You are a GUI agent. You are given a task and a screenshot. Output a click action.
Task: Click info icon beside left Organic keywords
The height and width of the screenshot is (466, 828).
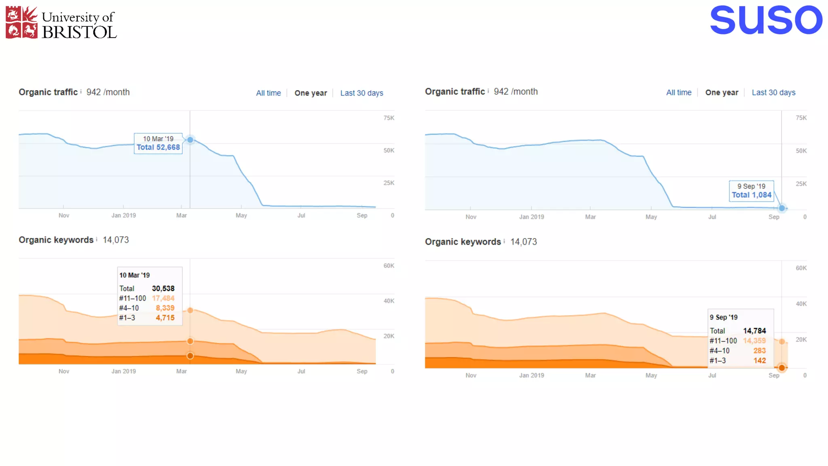pos(97,239)
